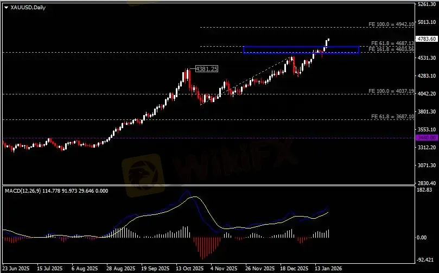The height and width of the screenshot is (273, 439).
Task: Click the 4283.10 price scale value
Action: (x=427, y=76)
